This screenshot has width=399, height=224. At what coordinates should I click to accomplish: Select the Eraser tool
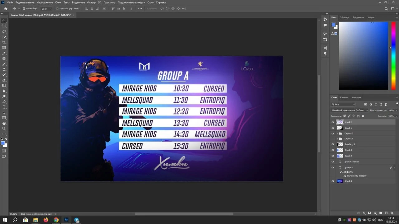pyautogui.click(x=4, y=80)
